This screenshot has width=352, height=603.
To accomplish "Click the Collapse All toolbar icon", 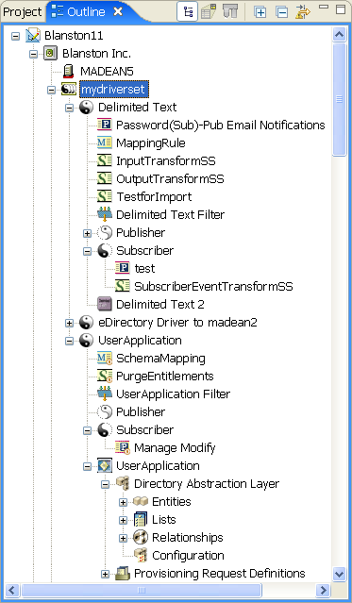I will coord(282,12).
